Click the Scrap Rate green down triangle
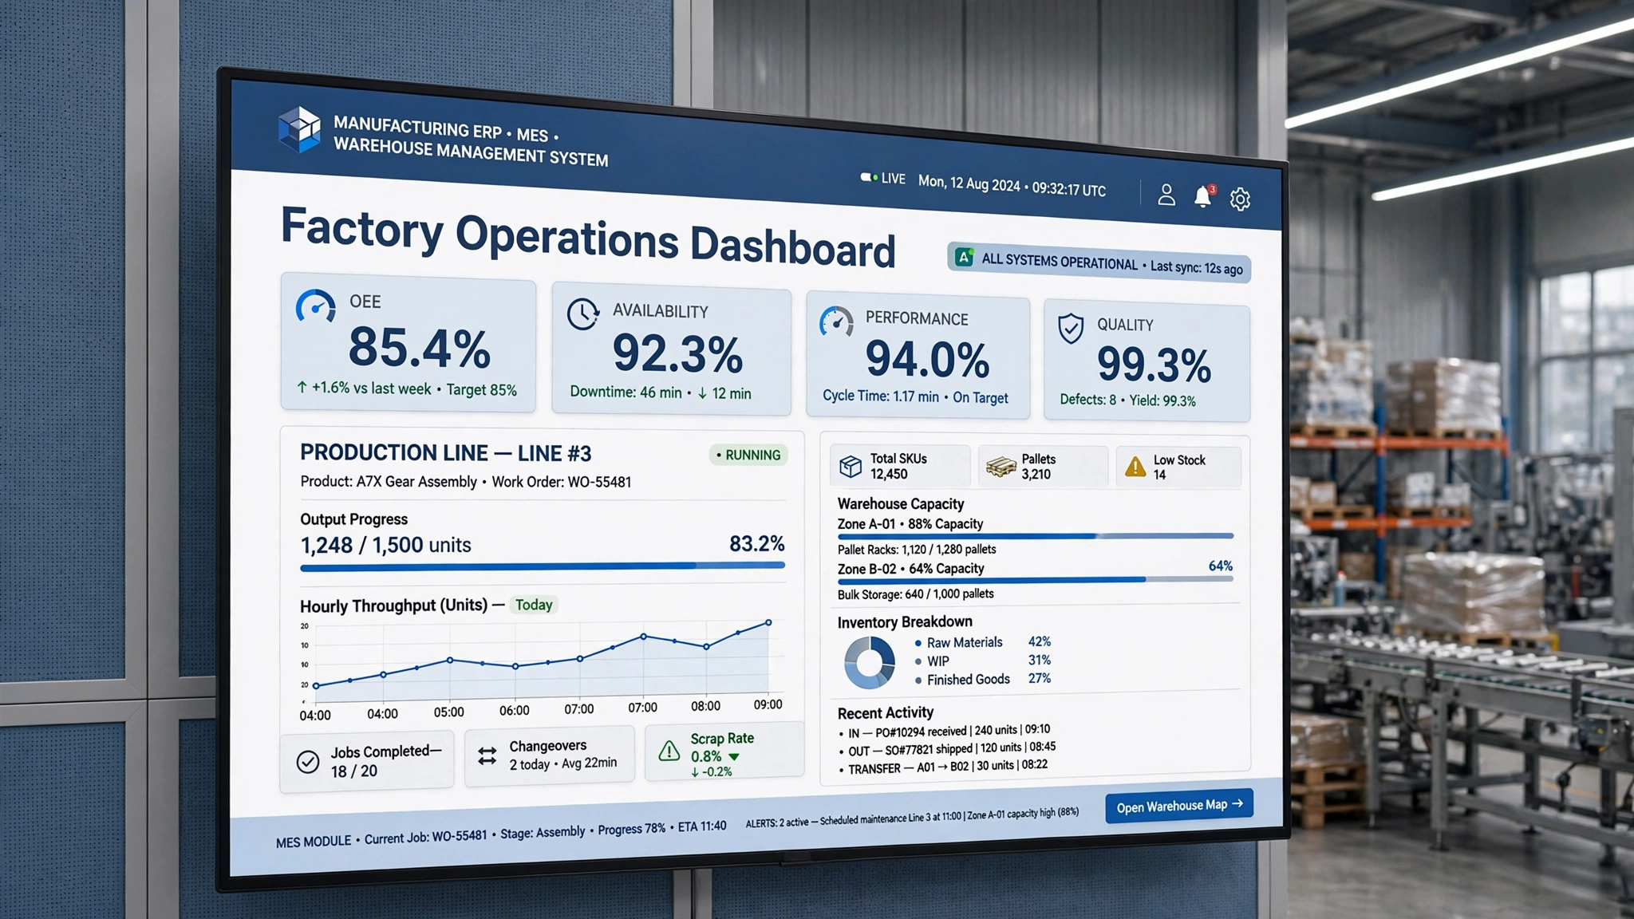The image size is (1634, 919). 734,756
